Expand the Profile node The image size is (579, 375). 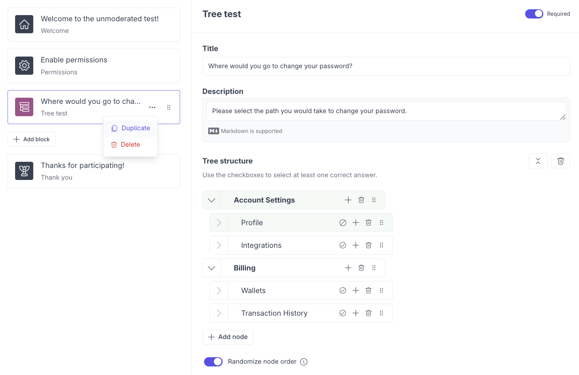pyautogui.click(x=219, y=223)
